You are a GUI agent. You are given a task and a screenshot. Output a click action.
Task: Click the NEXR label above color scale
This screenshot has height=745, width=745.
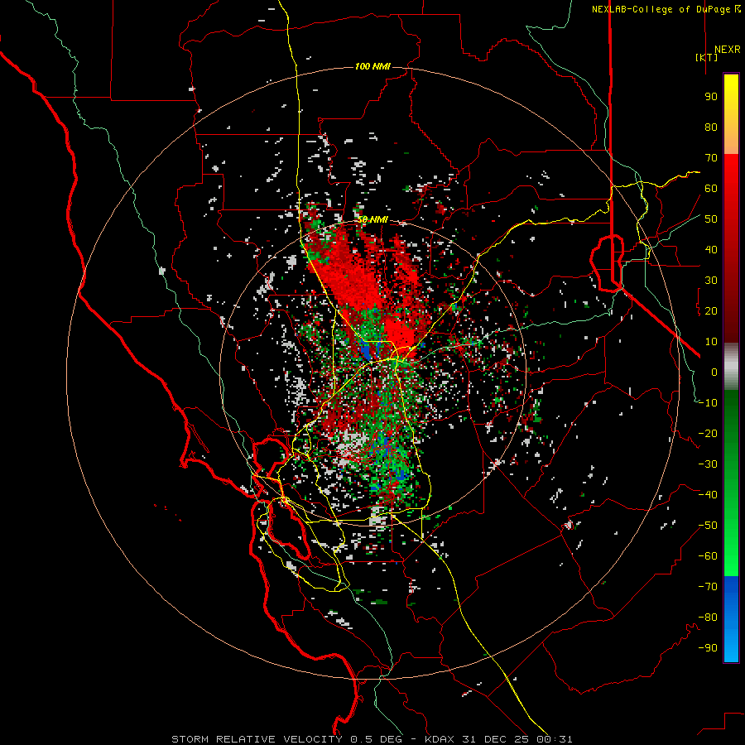727,50
